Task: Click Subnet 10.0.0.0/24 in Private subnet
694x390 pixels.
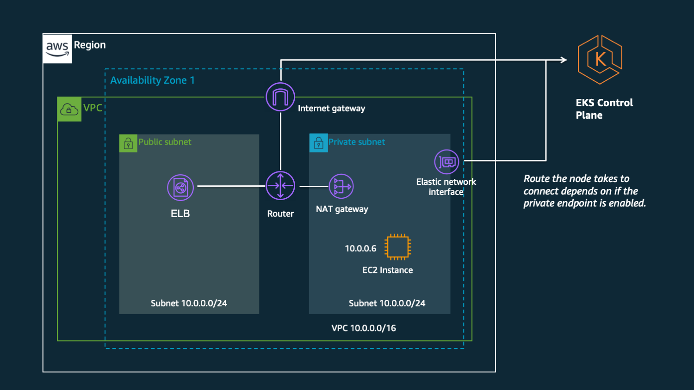Action: point(387,304)
